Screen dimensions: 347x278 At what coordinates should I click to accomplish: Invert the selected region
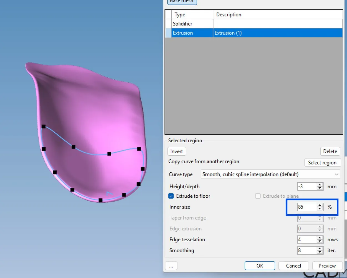[177, 151]
